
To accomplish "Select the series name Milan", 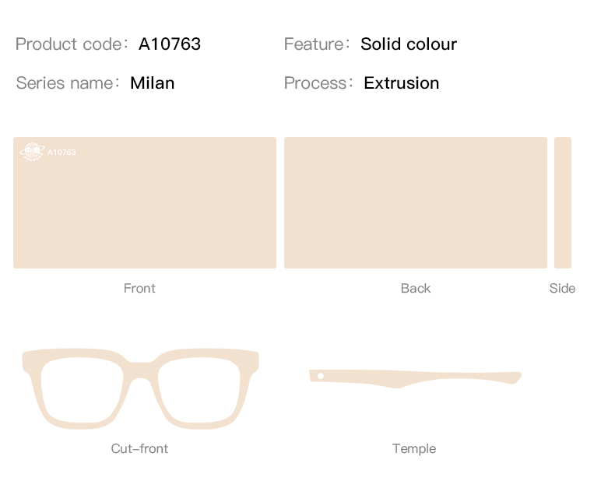I will point(152,83).
